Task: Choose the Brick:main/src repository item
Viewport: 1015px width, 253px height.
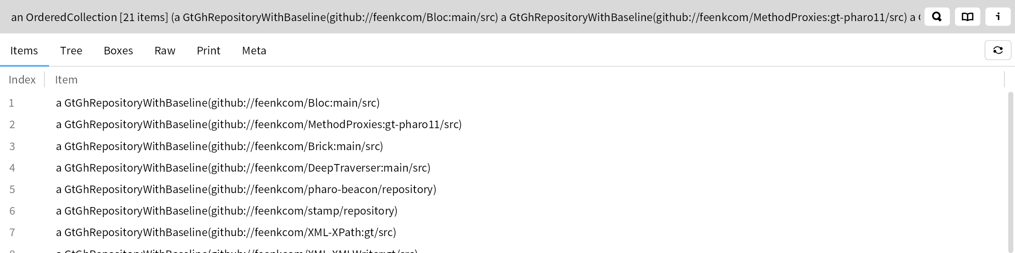Action: 503,146
